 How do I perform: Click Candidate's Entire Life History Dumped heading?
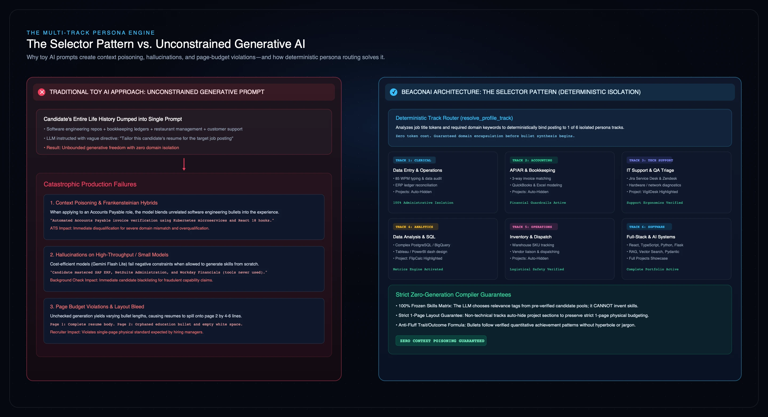pos(113,119)
